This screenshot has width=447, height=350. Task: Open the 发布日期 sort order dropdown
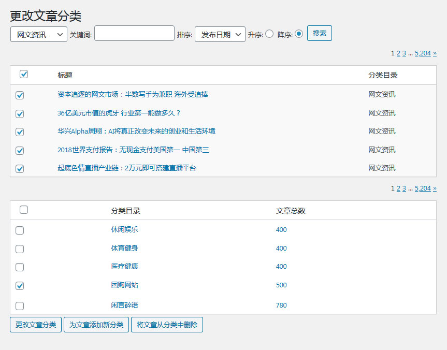[x=219, y=33]
